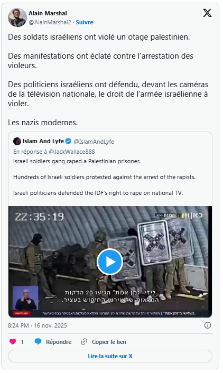Open the @AlainMarshal2 handle
The width and height of the screenshot is (223, 373).
click(x=50, y=22)
